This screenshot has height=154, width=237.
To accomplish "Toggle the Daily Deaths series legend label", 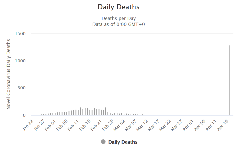I will (123, 142).
